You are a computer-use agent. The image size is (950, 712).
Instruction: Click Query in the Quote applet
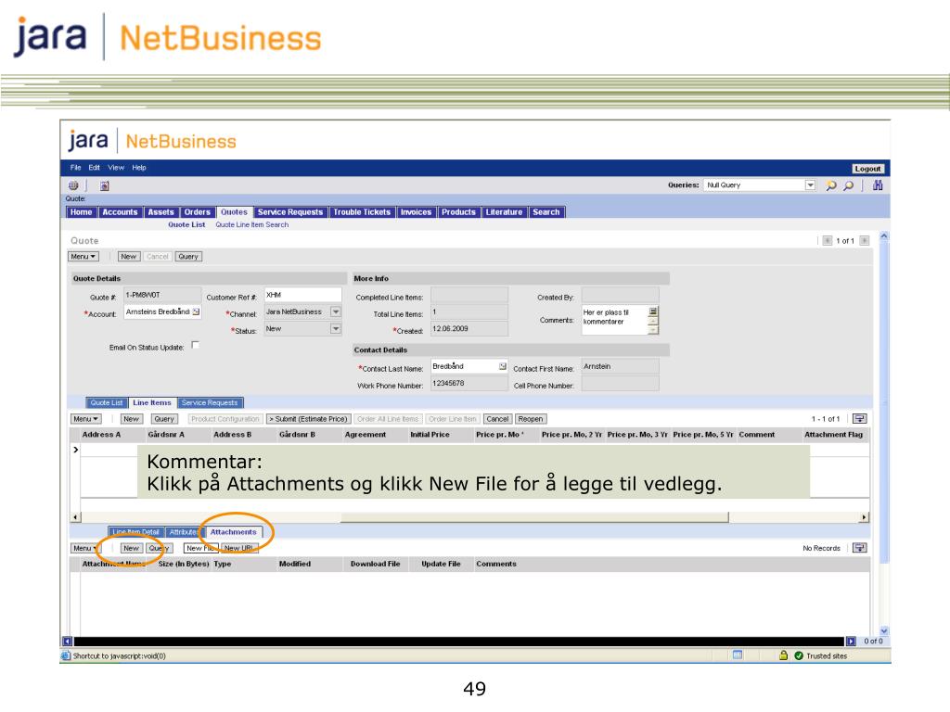tap(188, 257)
